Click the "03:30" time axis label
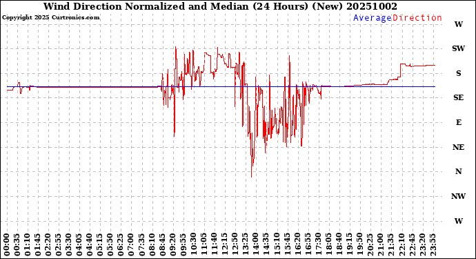 pyautogui.click(x=69, y=244)
